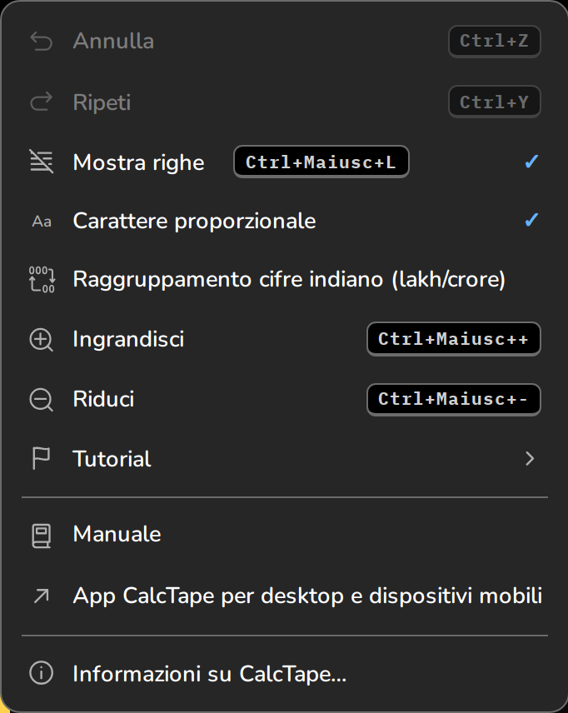568x713 pixels.
Task: Click the info circle icon for CalcTape
Action: click(42, 672)
